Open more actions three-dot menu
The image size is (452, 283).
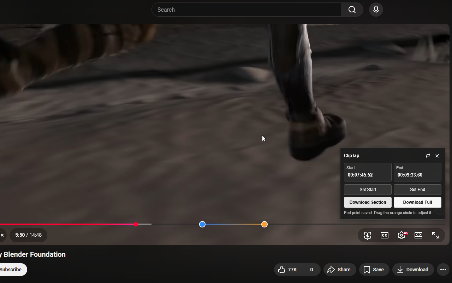(x=443, y=270)
